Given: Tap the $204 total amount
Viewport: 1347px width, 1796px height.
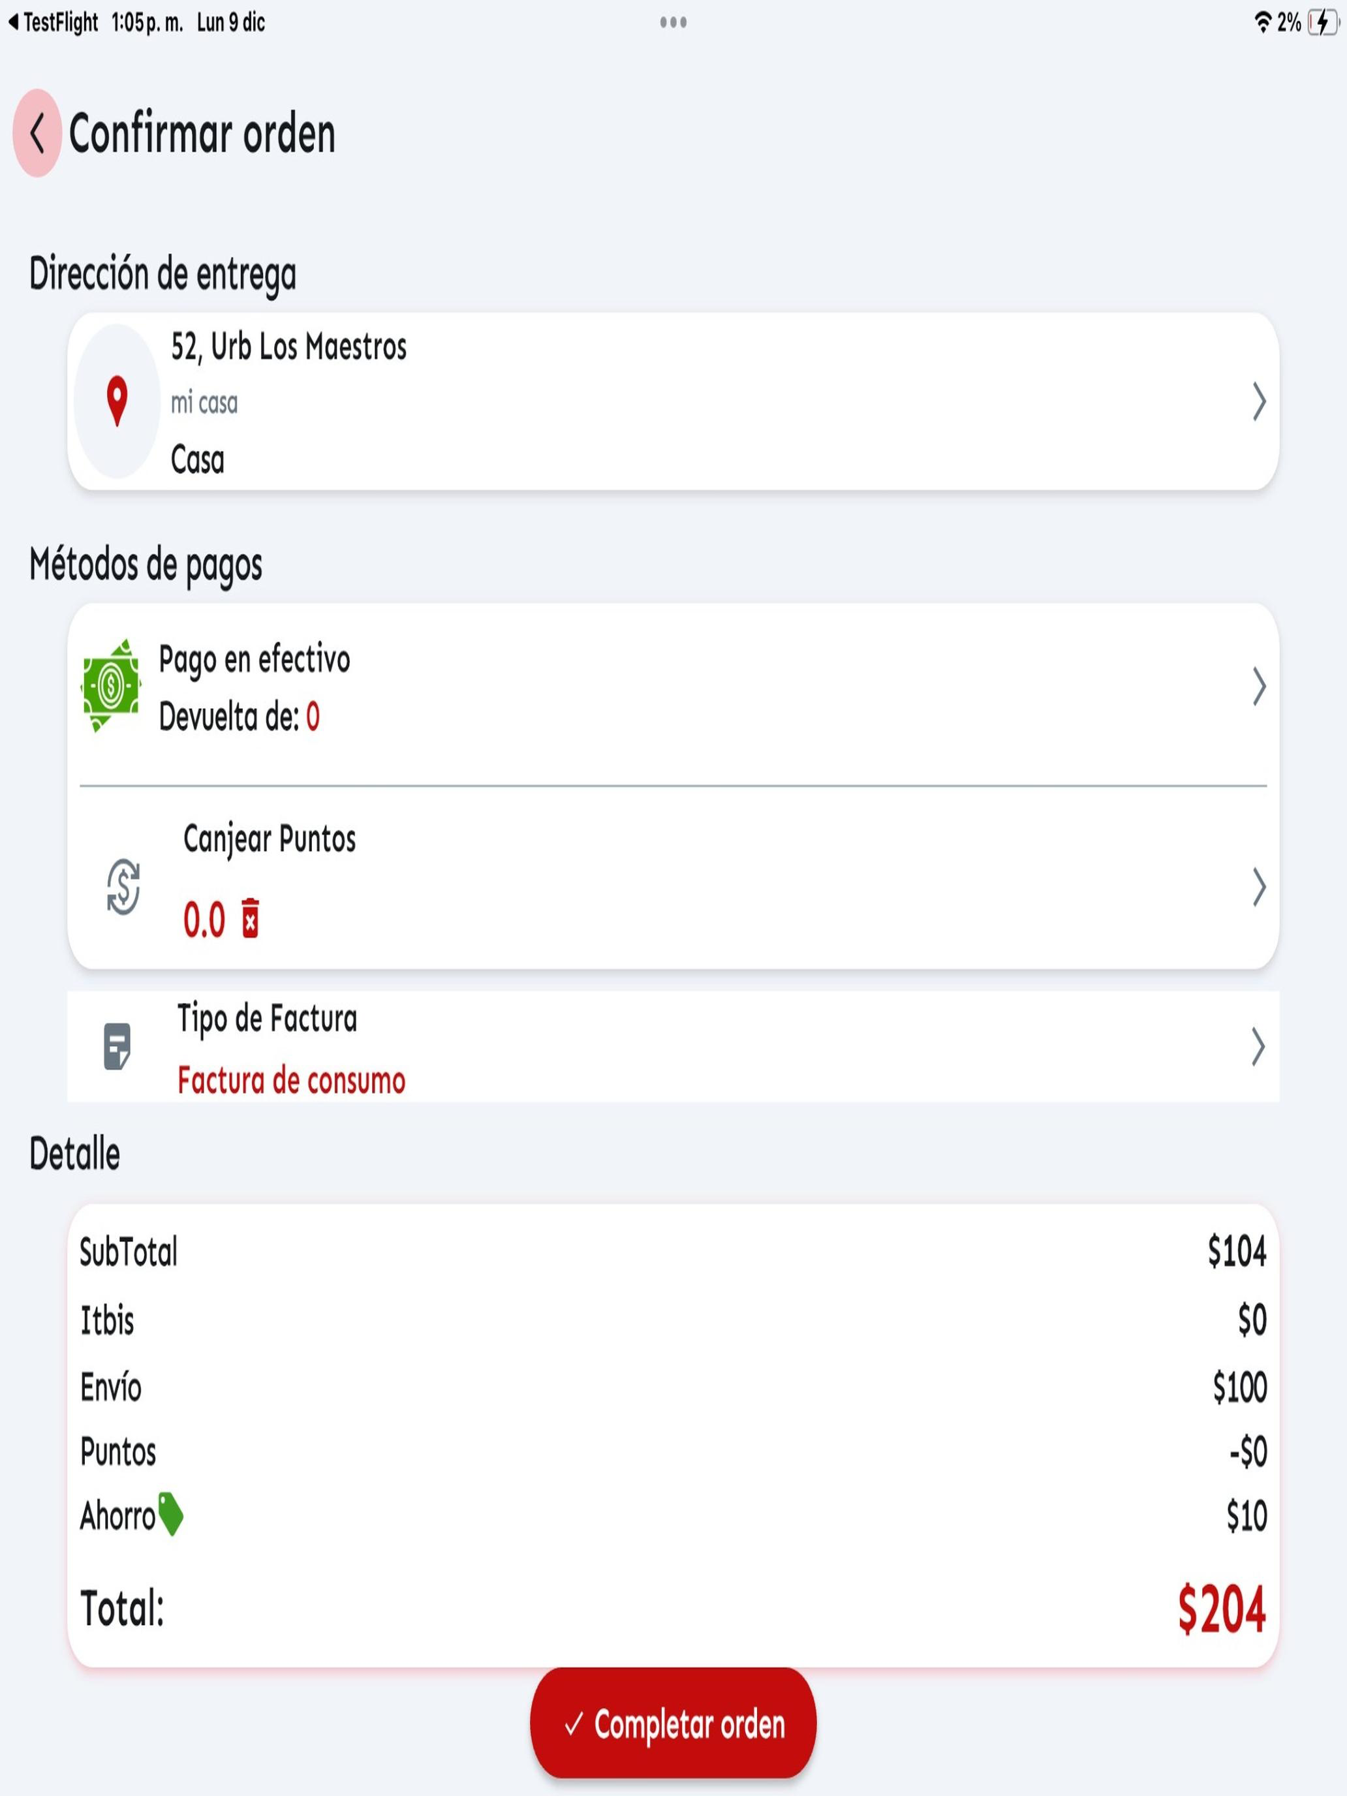Looking at the screenshot, I should pos(1222,1609).
